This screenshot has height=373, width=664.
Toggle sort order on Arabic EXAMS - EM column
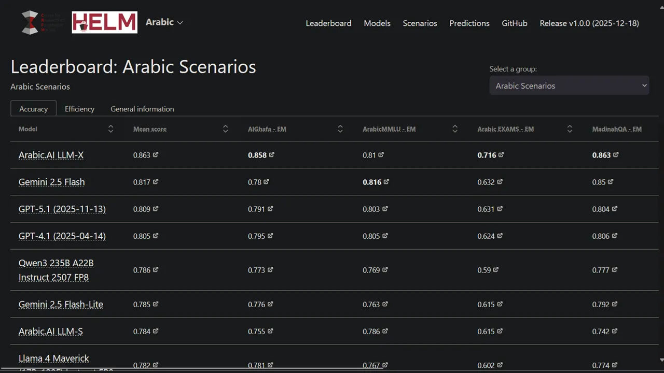coord(570,128)
